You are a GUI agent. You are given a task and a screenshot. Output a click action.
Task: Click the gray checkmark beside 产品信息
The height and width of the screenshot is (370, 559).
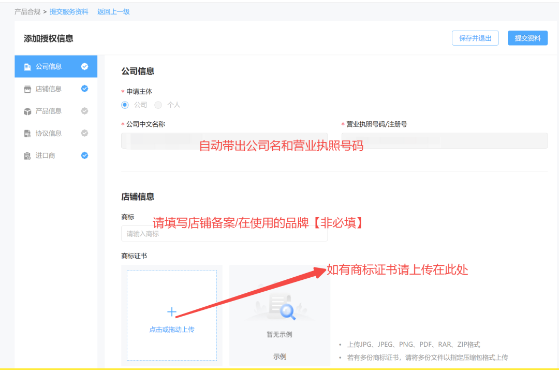point(84,111)
